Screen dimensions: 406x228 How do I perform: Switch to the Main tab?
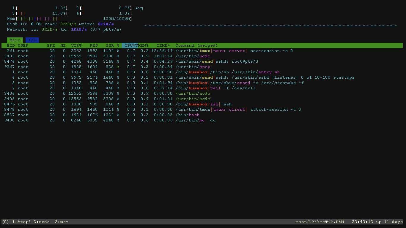[15, 40]
